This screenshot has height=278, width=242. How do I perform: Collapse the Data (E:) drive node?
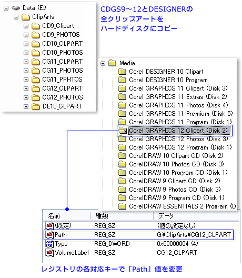coord(6,8)
